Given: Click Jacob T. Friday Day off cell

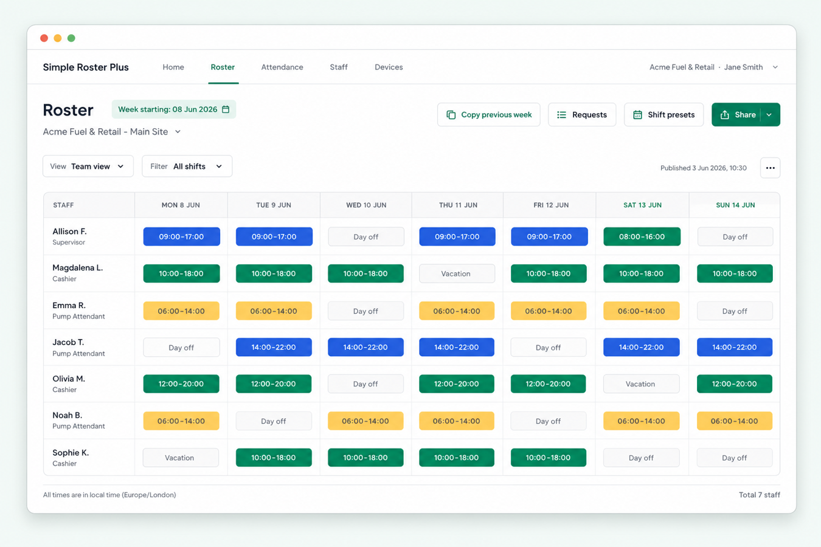Looking at the screenshot, I should pyautogui.click(x=549, y=347).
